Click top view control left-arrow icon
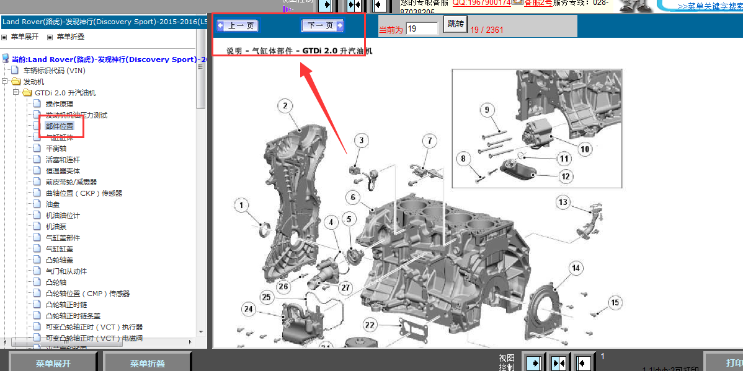 click(379, 5)
